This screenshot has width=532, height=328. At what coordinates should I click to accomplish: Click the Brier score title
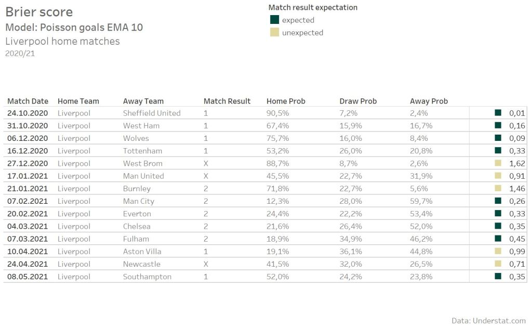[x=39, y=12]
